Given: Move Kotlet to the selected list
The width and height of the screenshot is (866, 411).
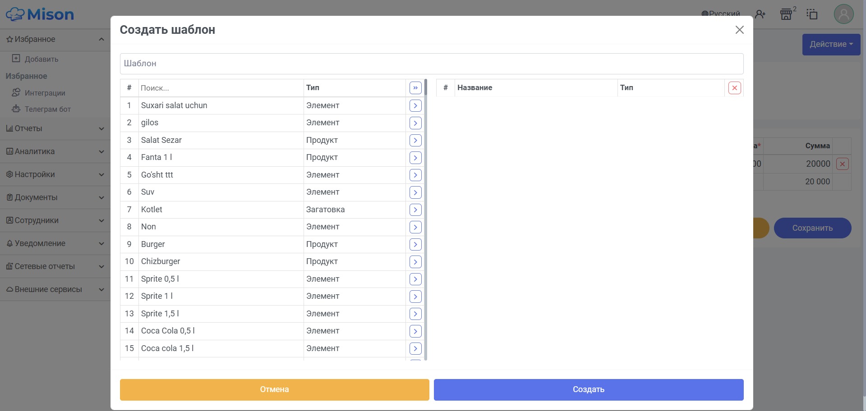Looking at the screenshot, I should pos(415,210).
